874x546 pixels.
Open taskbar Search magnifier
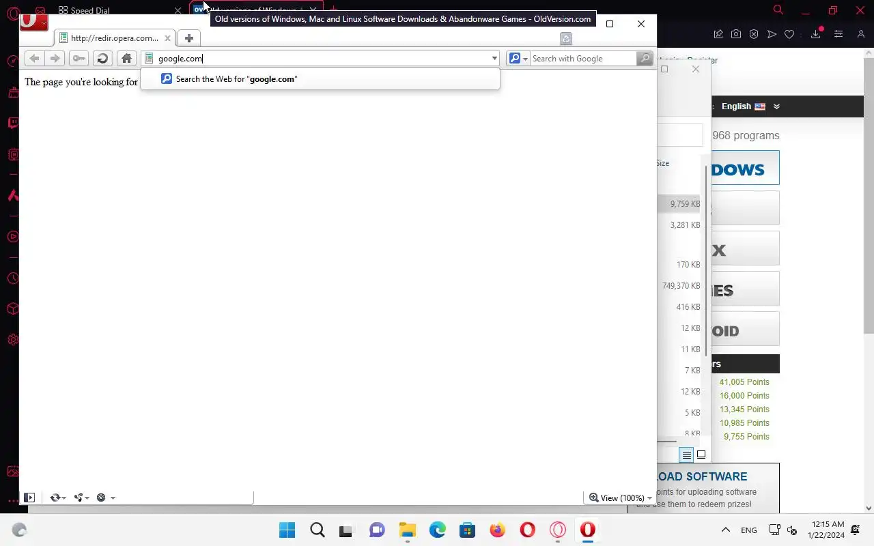coord(318,530)
